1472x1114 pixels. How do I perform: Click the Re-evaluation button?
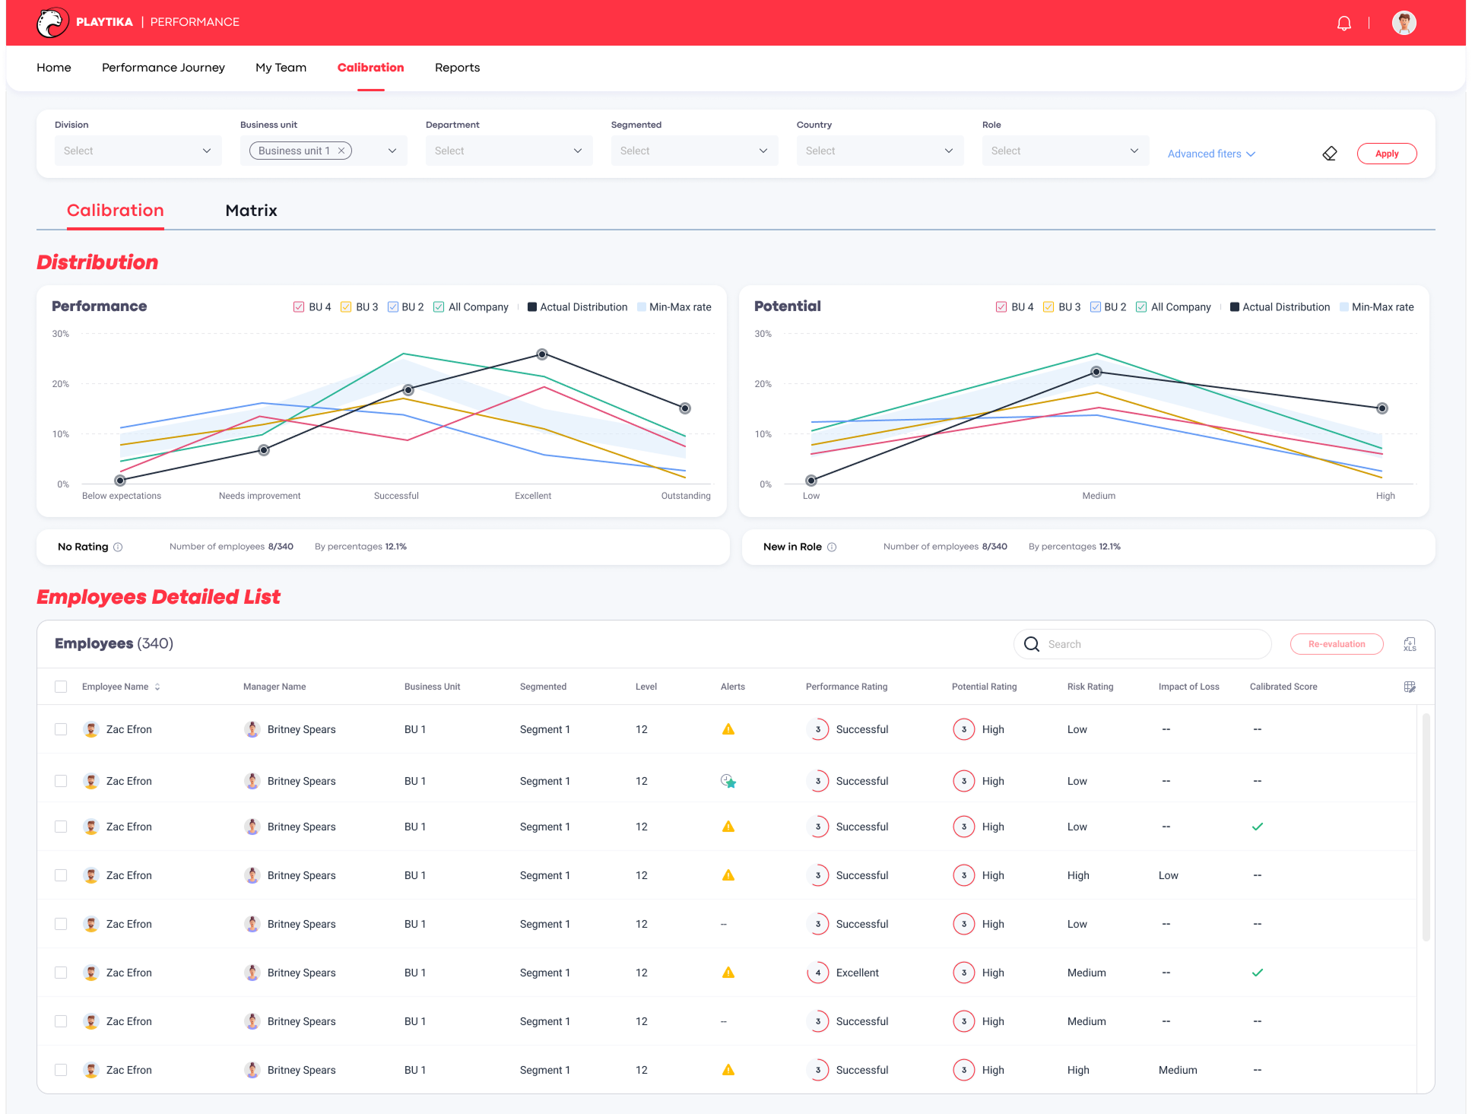click(x=1336, y=644)
